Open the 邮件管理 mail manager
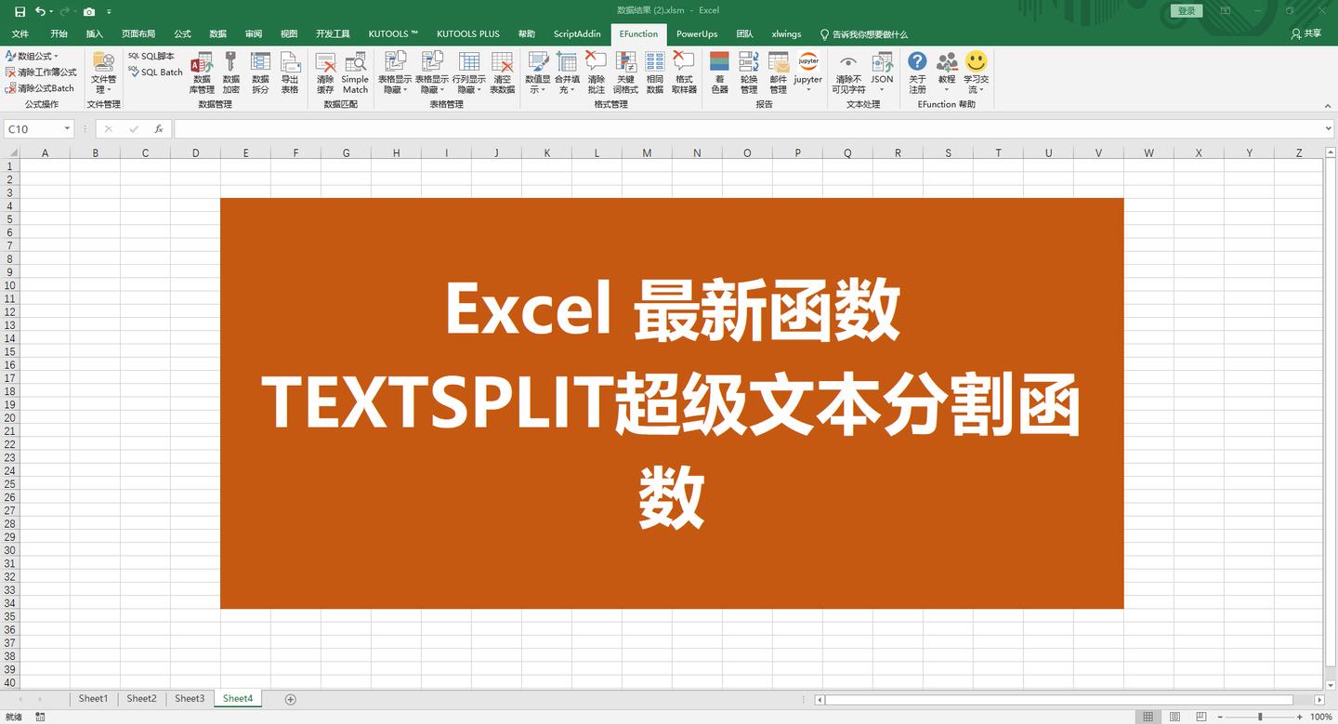Viewport: 1338px width, 724px height. coord(778,72)
